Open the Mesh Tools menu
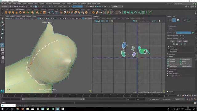The height and width of the screenshot is (111, 197). tap(49, 3)
